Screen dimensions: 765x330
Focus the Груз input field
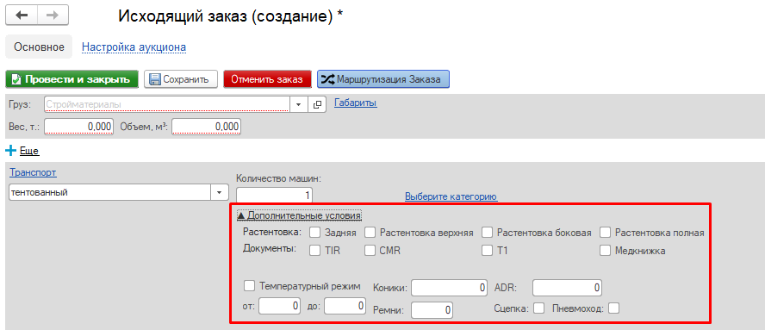coord(167,104)
